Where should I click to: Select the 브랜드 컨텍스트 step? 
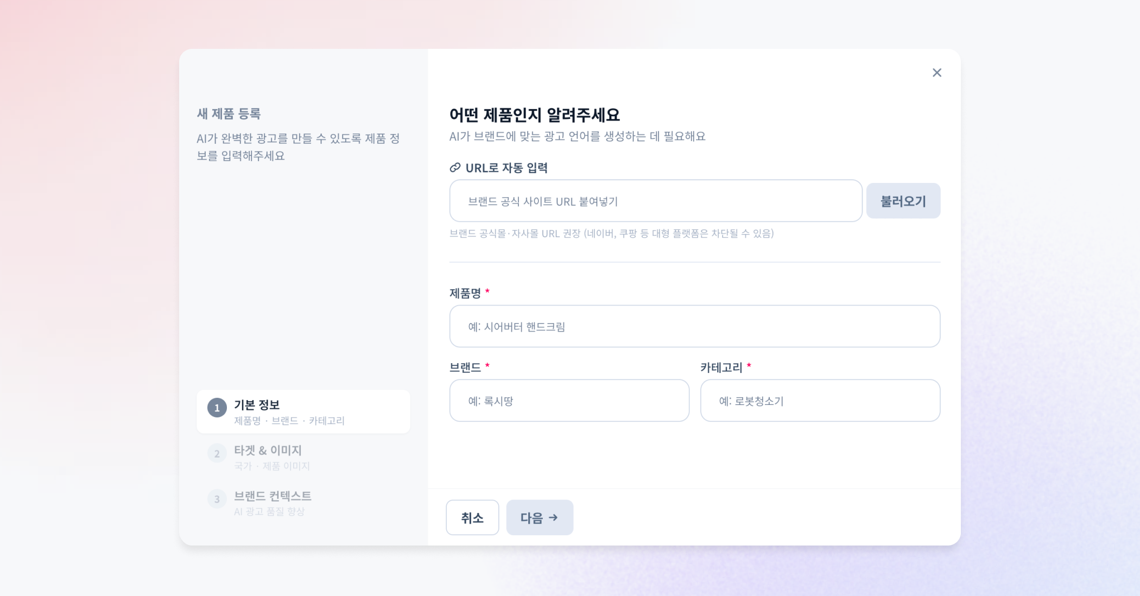point(303,503)
